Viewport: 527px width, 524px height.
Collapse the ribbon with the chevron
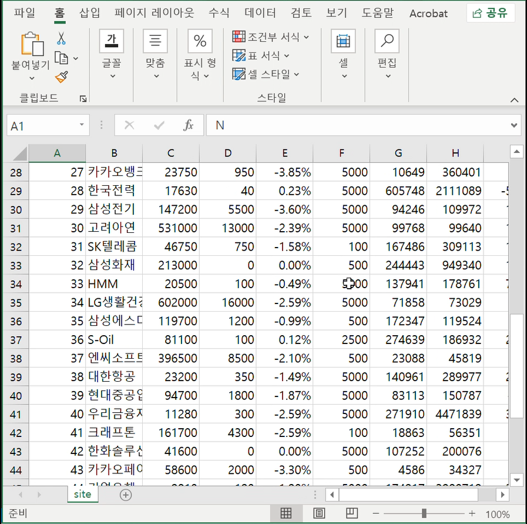(514, 100)
